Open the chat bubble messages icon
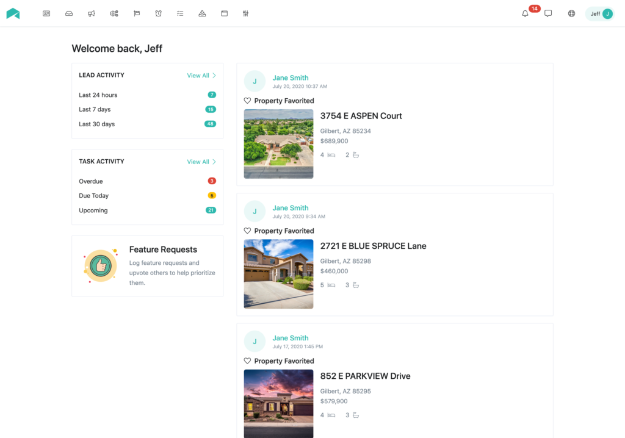625x438 pixels. click(548, 13)
